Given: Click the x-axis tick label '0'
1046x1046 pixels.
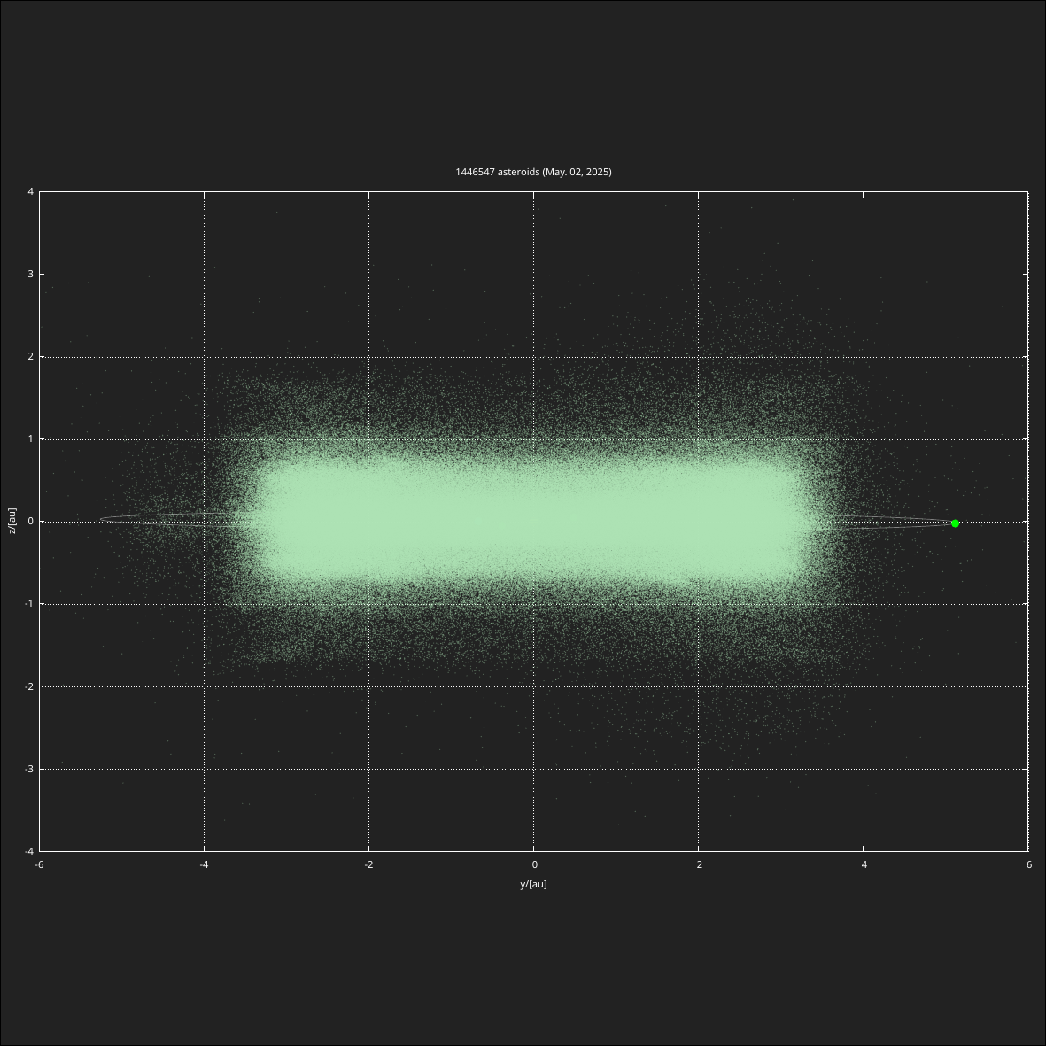Looking at the screenshot, I should [534, 864].
